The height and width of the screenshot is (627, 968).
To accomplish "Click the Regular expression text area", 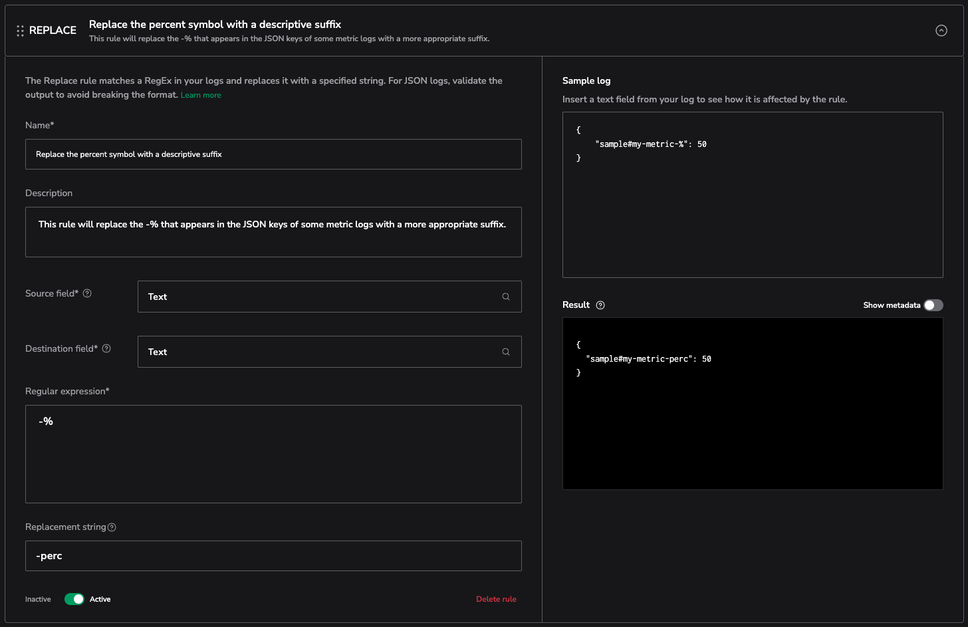I will pos(273,454).
